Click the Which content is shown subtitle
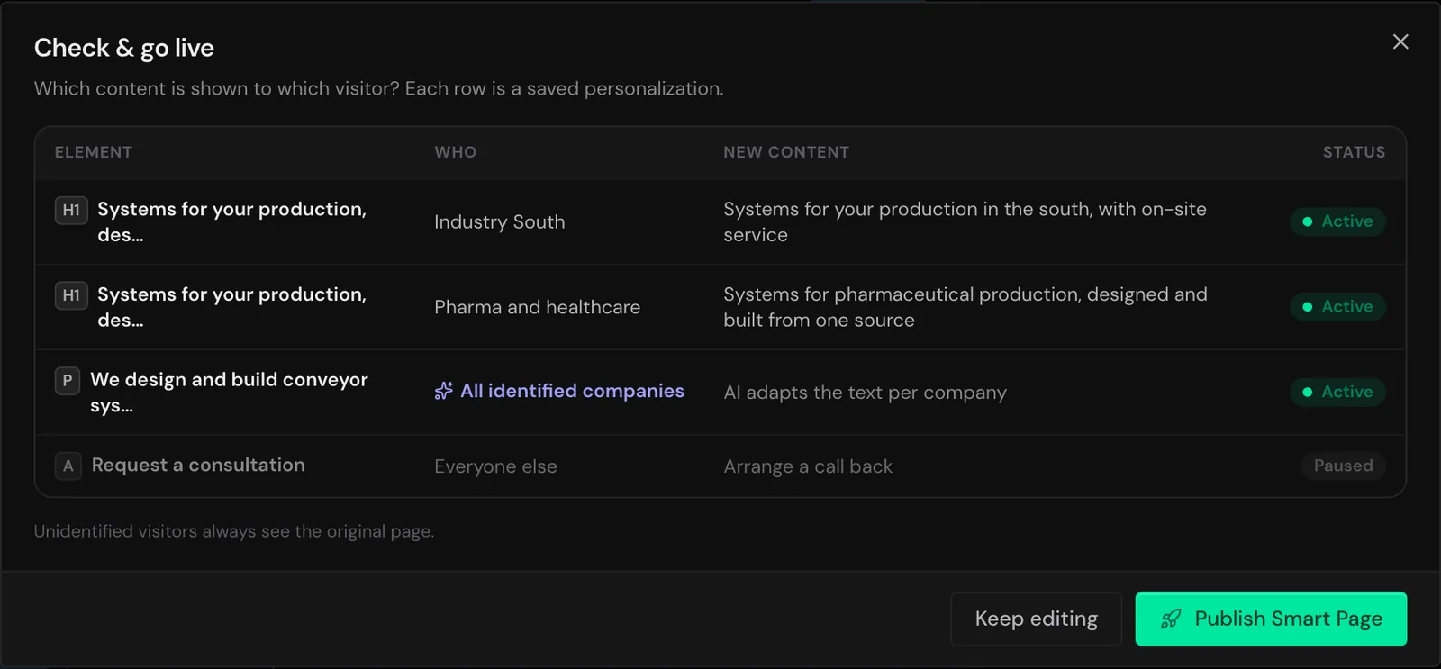This screenshot has width=1441, height=669. coord(378,88)
